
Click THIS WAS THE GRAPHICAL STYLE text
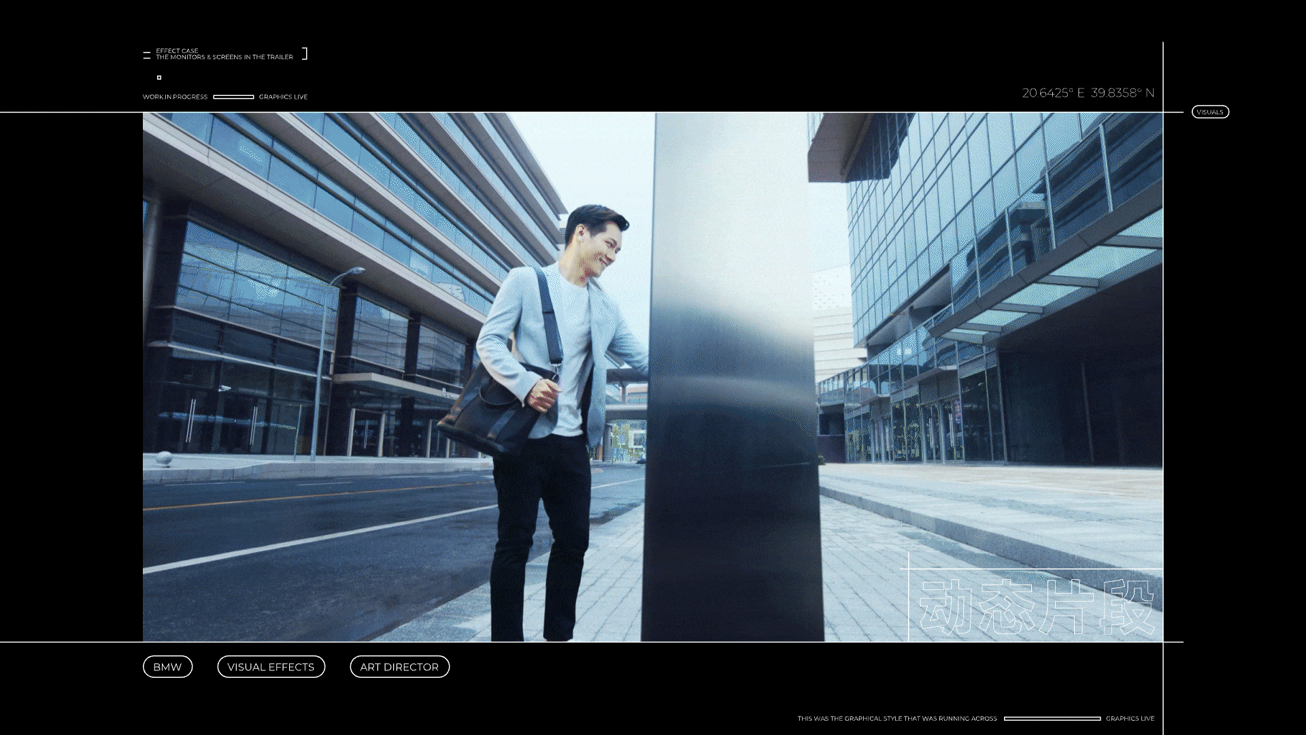point(897,719)
